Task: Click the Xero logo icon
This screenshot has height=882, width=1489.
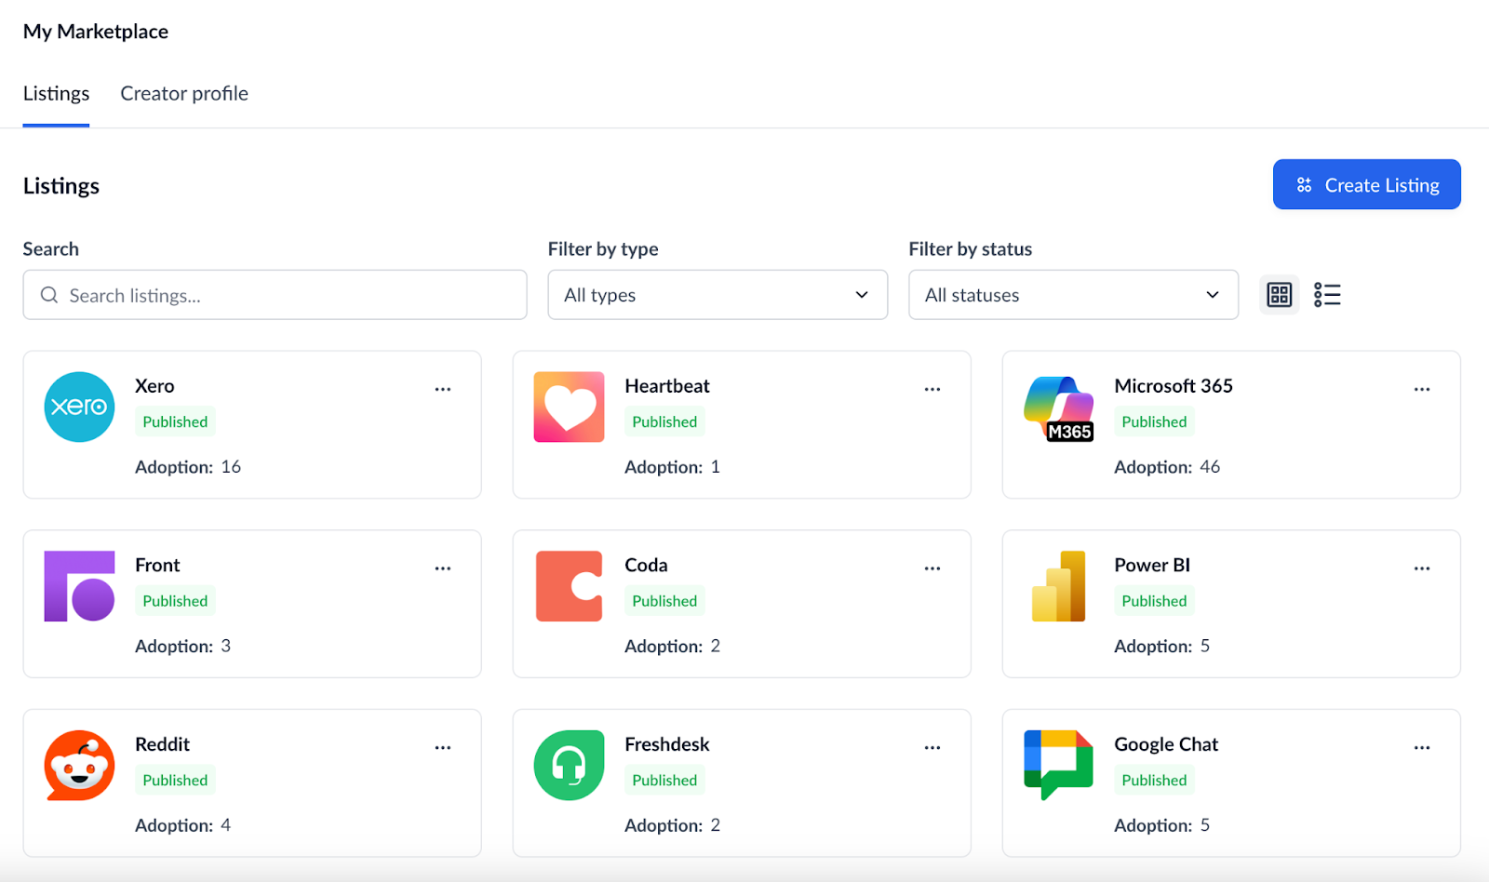Action: pos(79,407)
